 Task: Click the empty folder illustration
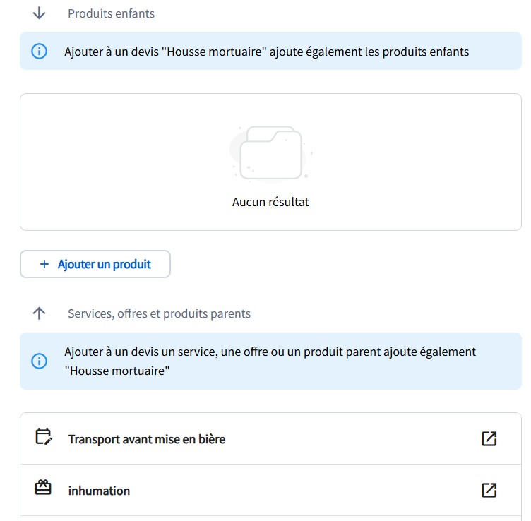(270, 152)
